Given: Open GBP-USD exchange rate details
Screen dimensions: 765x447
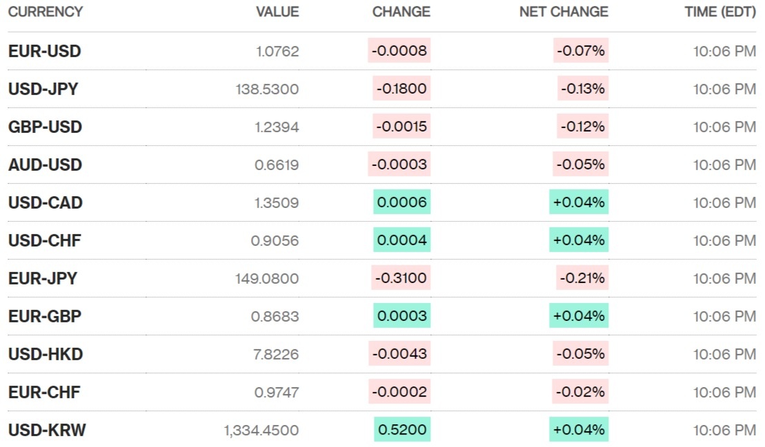Looking at the screenshot, I should pos(46,127).
